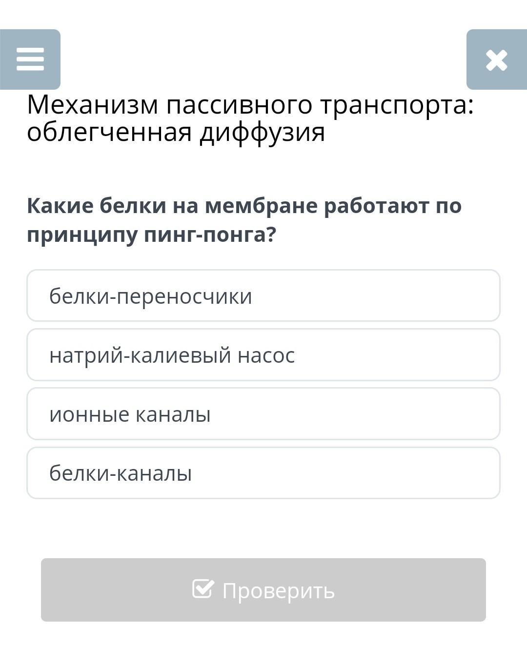The height and width of the screenshot is (645, 527).
Task: Toggle the ионные каналы answer box
Action: pyautogui.click(x=263, y=414)
